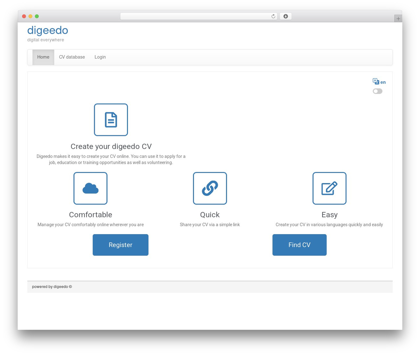Screen dimensions: 420x355
Task: Click the document icon above Create your digeedo CV
Action: point(111,120)
